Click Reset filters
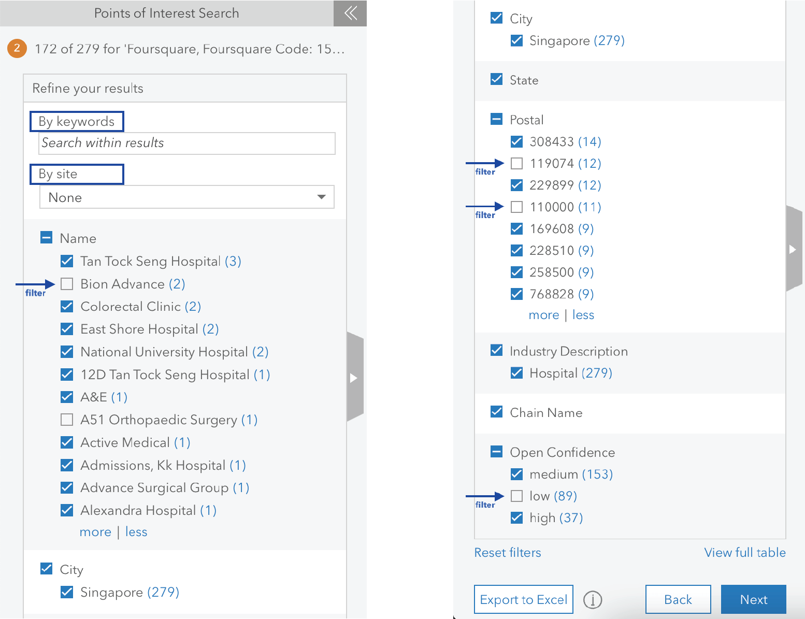The width and height of the screenshot is (805, 619). pyautogui.click(x=507, y=552)
